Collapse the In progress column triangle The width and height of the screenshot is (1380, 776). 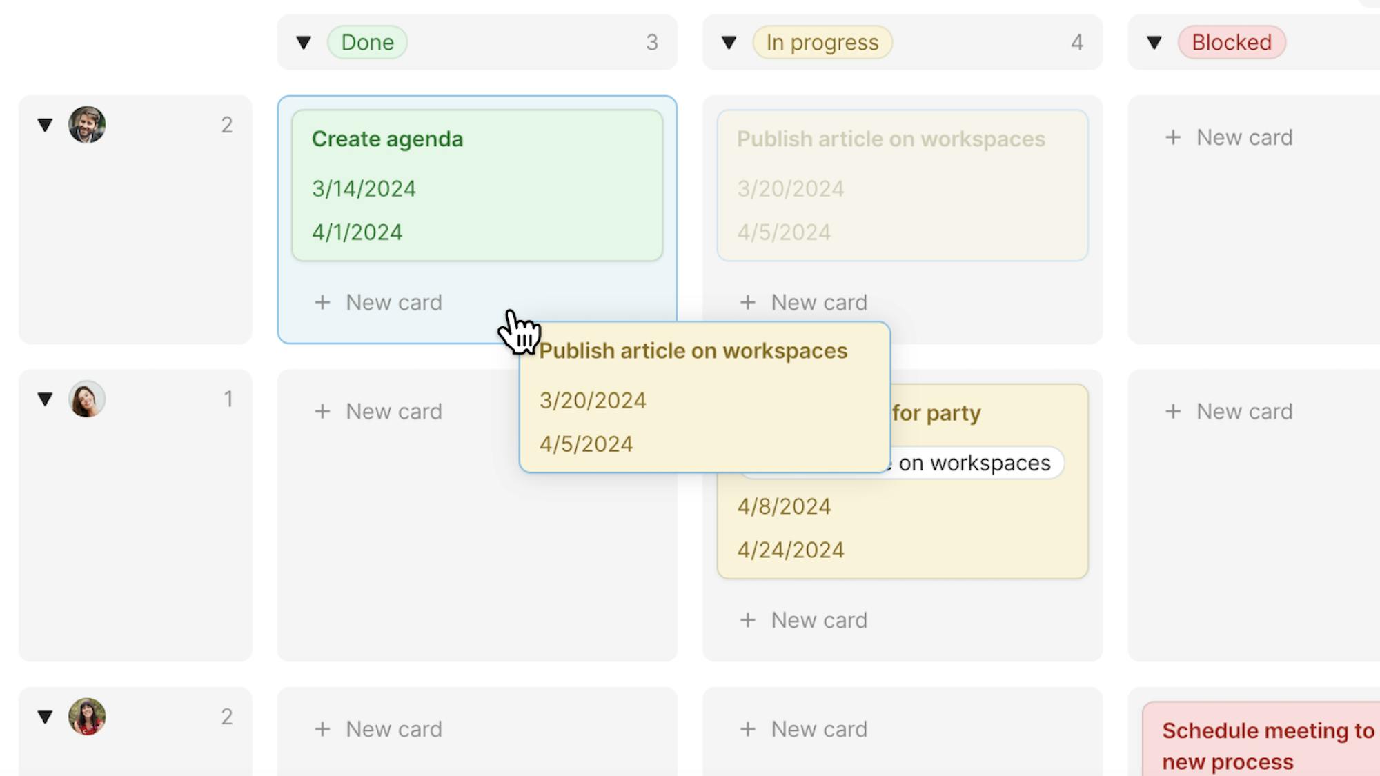[x=729, y=43]
